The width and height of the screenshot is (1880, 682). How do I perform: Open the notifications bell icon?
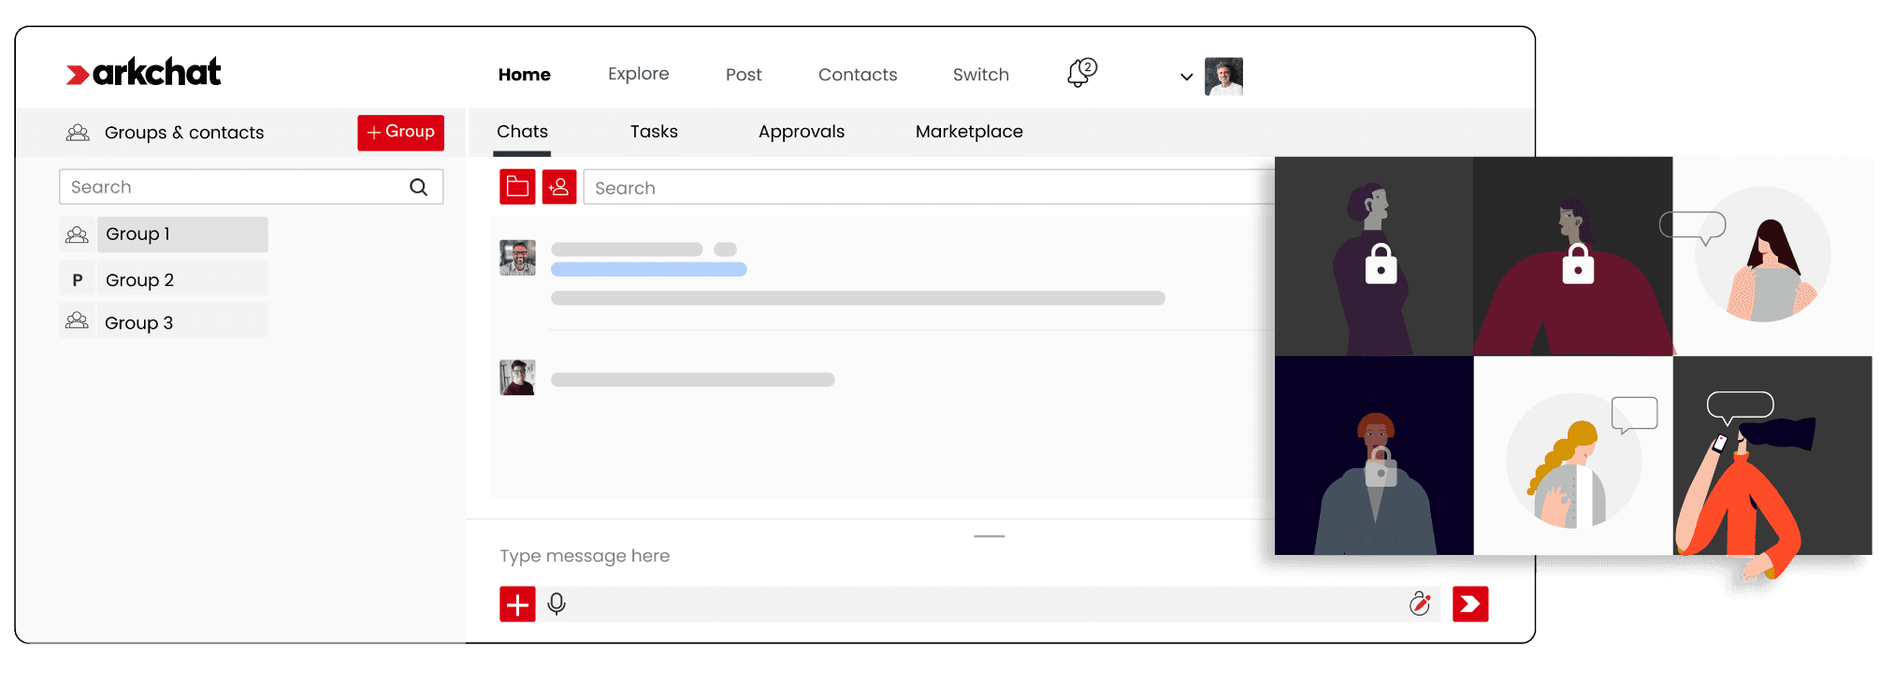tap(1081, 73)
